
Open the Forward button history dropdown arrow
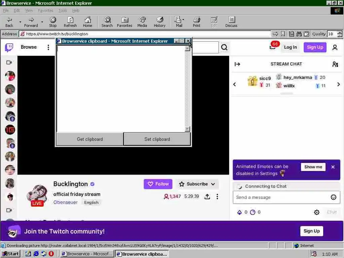[42, 22]
